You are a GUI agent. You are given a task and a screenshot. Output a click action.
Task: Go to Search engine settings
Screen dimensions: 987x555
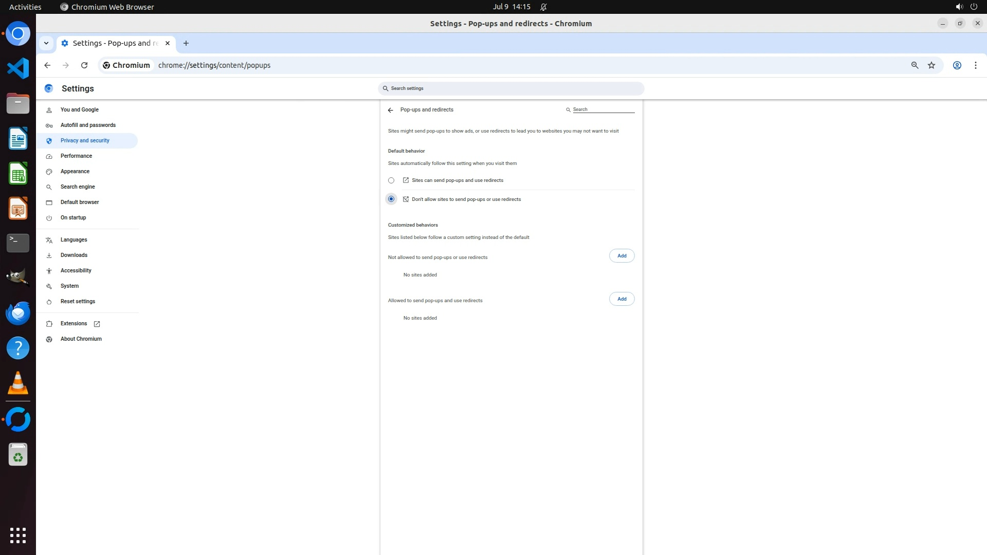(x=78, y=187)
